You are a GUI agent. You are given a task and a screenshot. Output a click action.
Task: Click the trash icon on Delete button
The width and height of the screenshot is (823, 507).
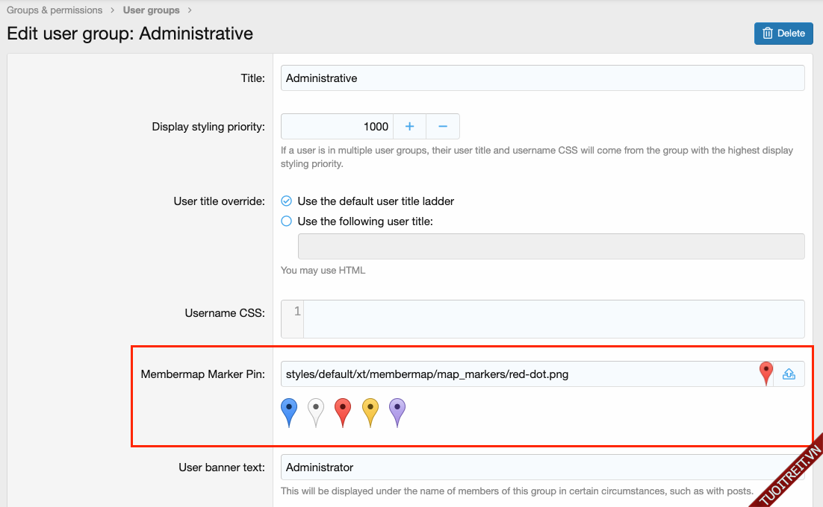click(767, 34)
